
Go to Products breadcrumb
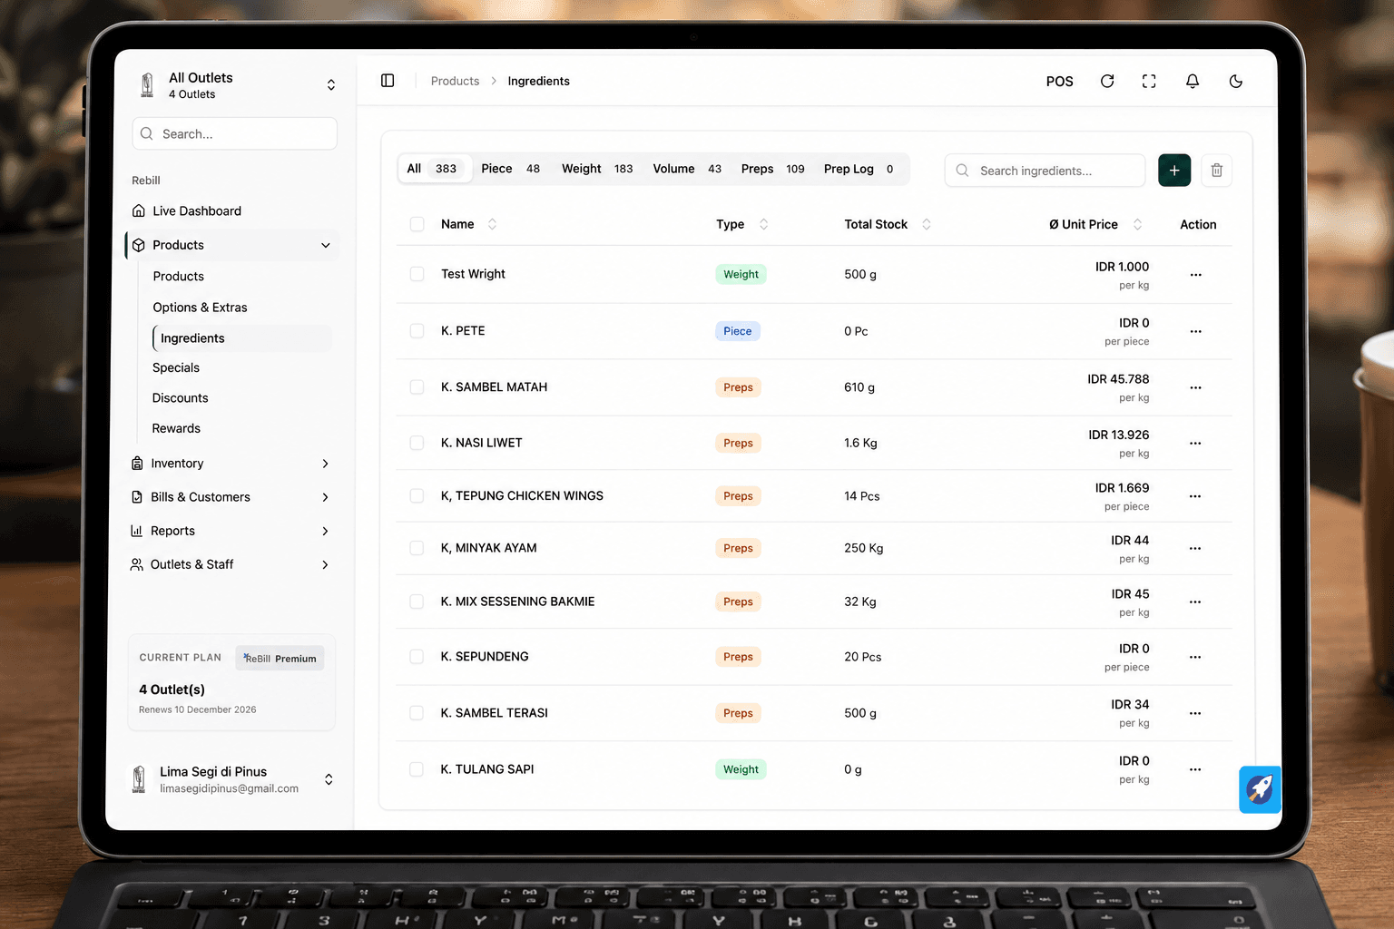pyautogui.click(x=455, y=81)
